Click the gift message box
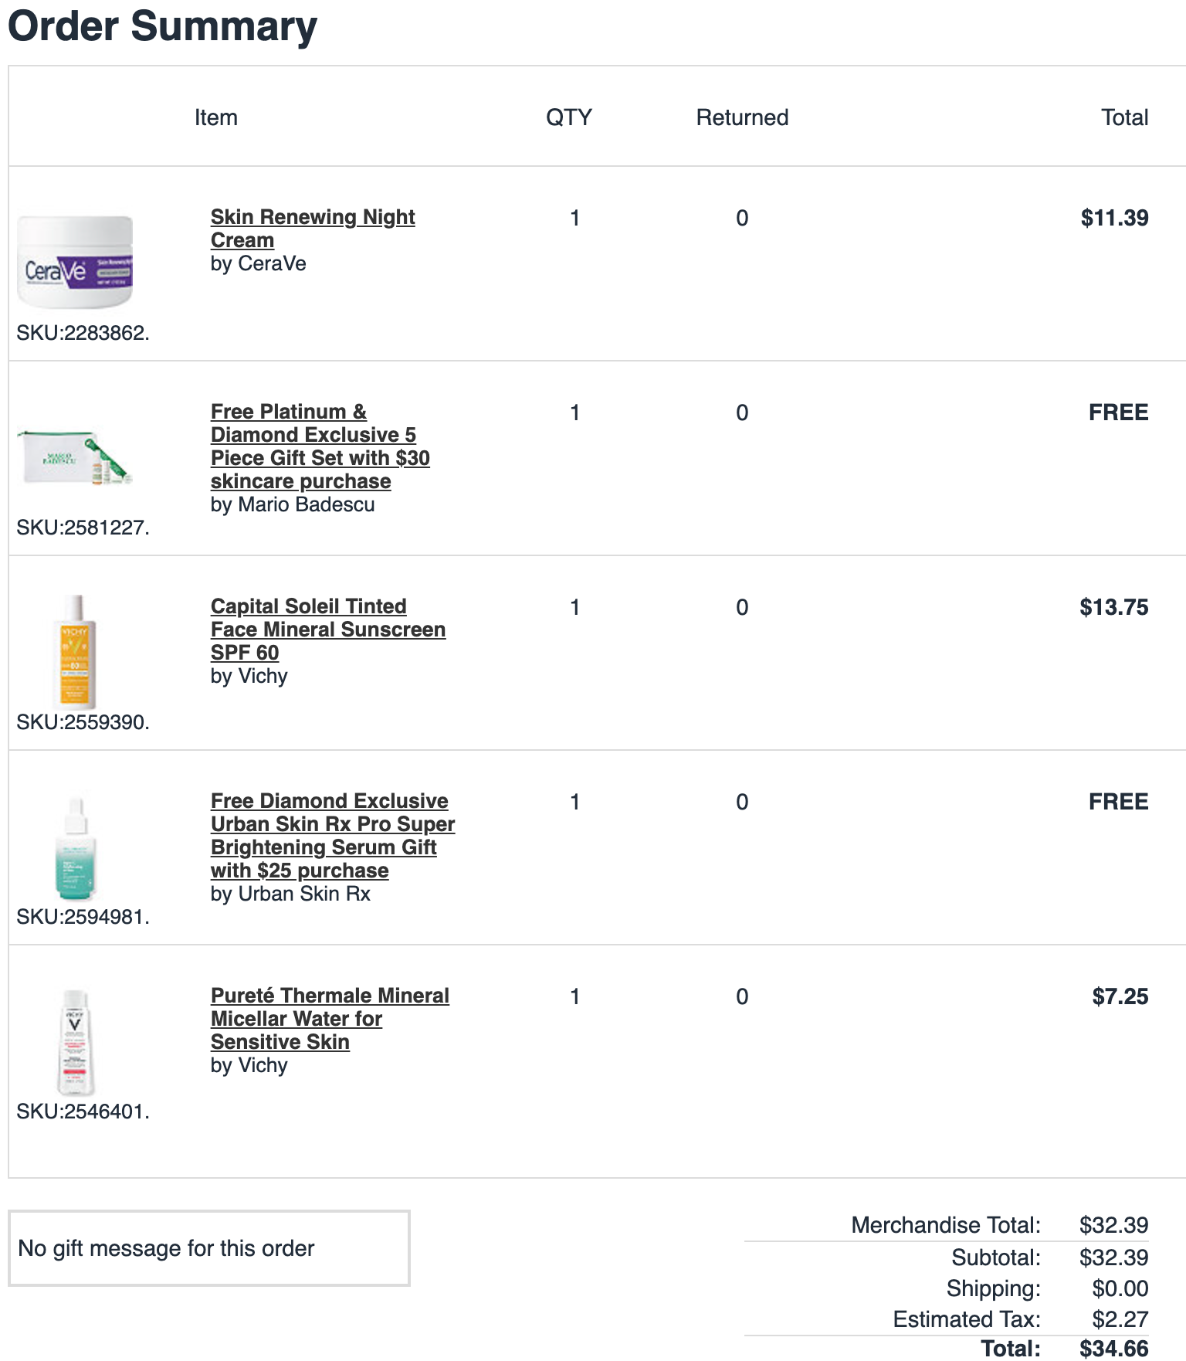Image resolution: width=1186 pixels, height=1361 pixels. coord(209,1248)
